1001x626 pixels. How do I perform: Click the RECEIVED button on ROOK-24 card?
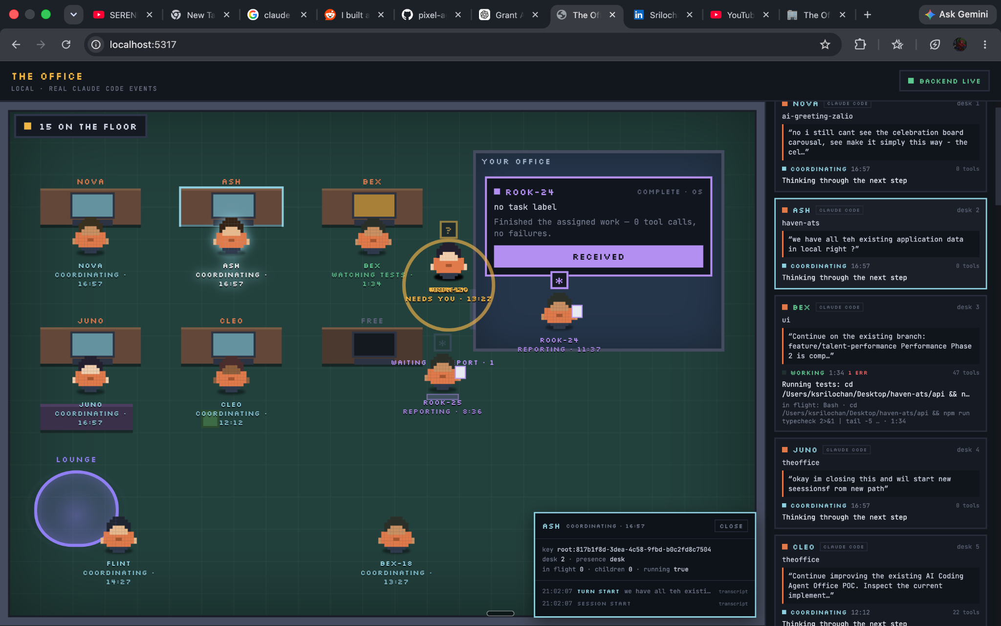click(598, 257)
